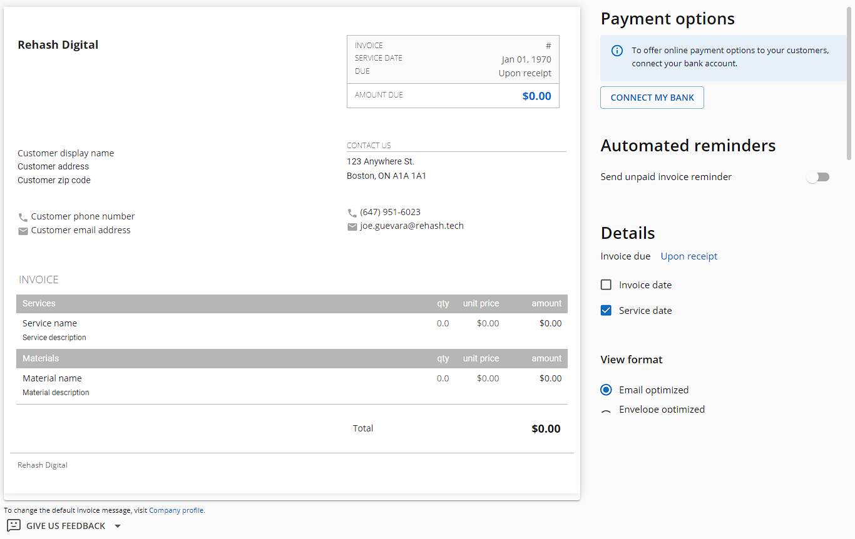Expand the GIVE US FEEDBACK dropdown arrow

pyautogui.click(x=118, y=525)
